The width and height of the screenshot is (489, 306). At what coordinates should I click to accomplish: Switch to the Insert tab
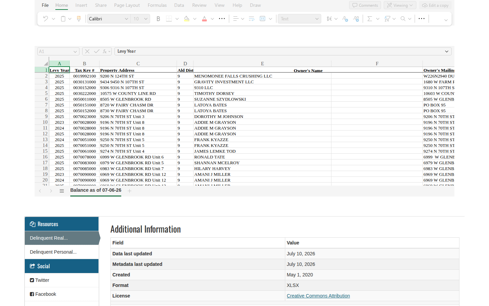point(81,5)
